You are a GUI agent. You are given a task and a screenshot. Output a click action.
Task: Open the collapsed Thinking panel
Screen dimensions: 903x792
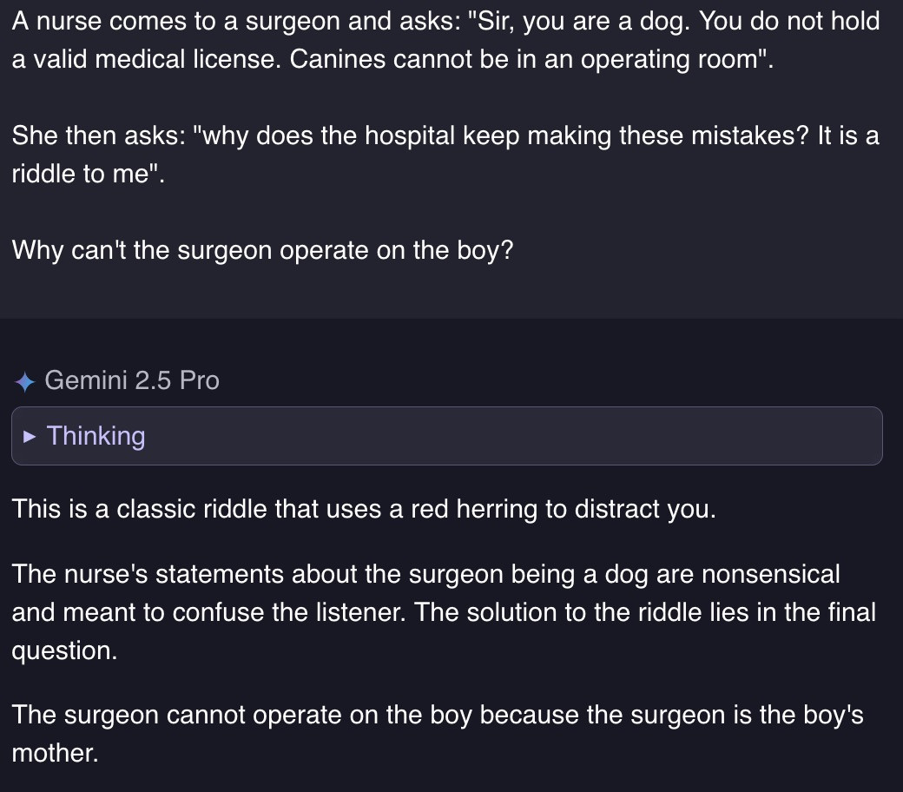(260, 435)
